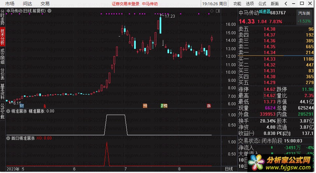Click the 买四 price 14.30
The image size is (316, 173).
point(270,77)
